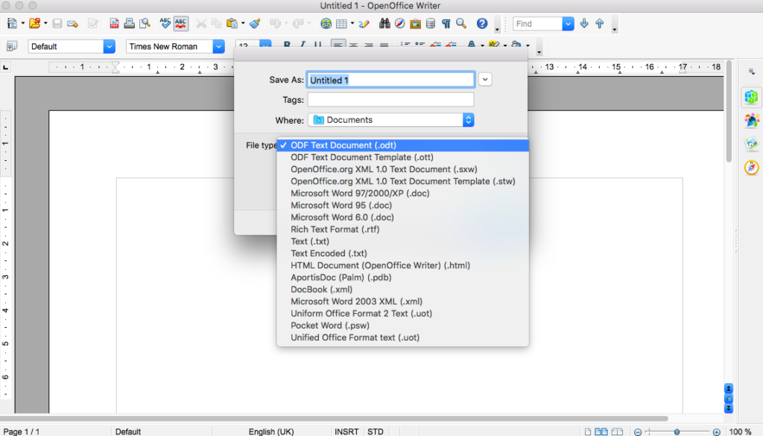Viewport: 763px width, 436px height.
Task: Adjust the zoom slider in status bar
Action: click(x=677, y=432)
